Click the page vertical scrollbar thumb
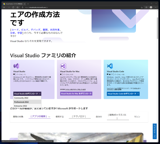This screenshot has height=144, width=160. [x=158, y=28]
